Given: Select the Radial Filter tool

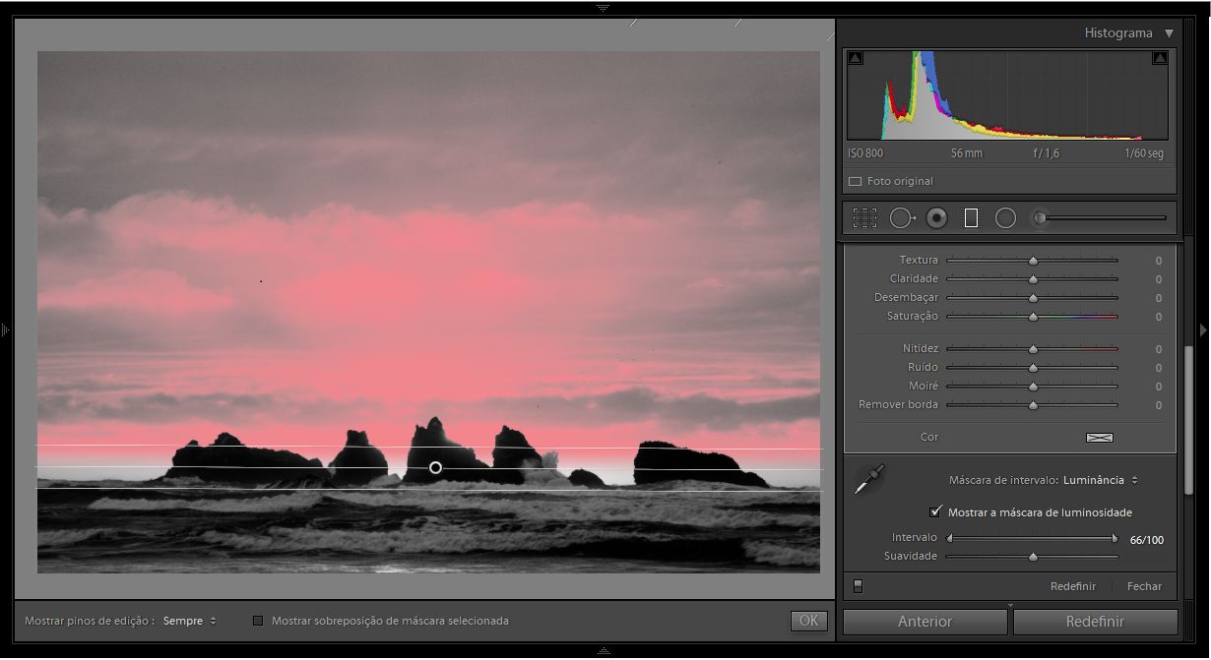Looking at the screenshot, I should click(x=1005, y=218).
